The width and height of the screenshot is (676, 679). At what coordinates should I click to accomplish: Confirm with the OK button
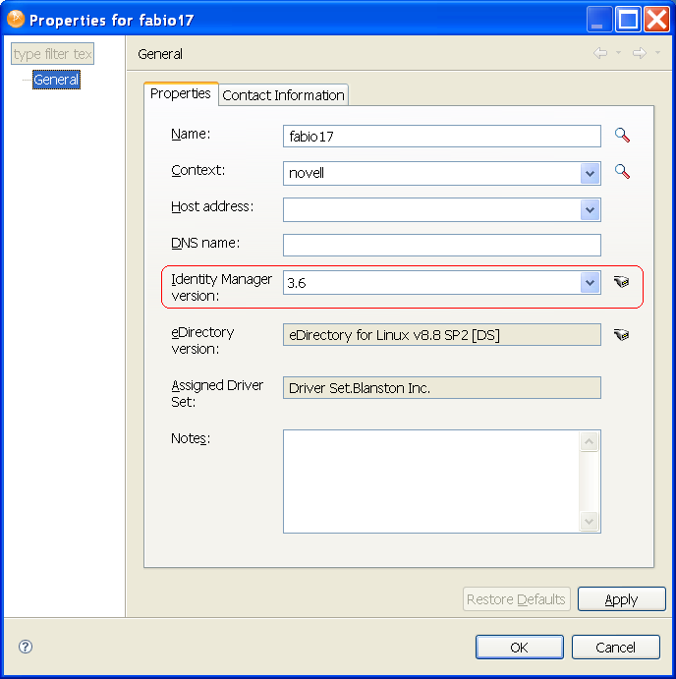coord(519,647)
